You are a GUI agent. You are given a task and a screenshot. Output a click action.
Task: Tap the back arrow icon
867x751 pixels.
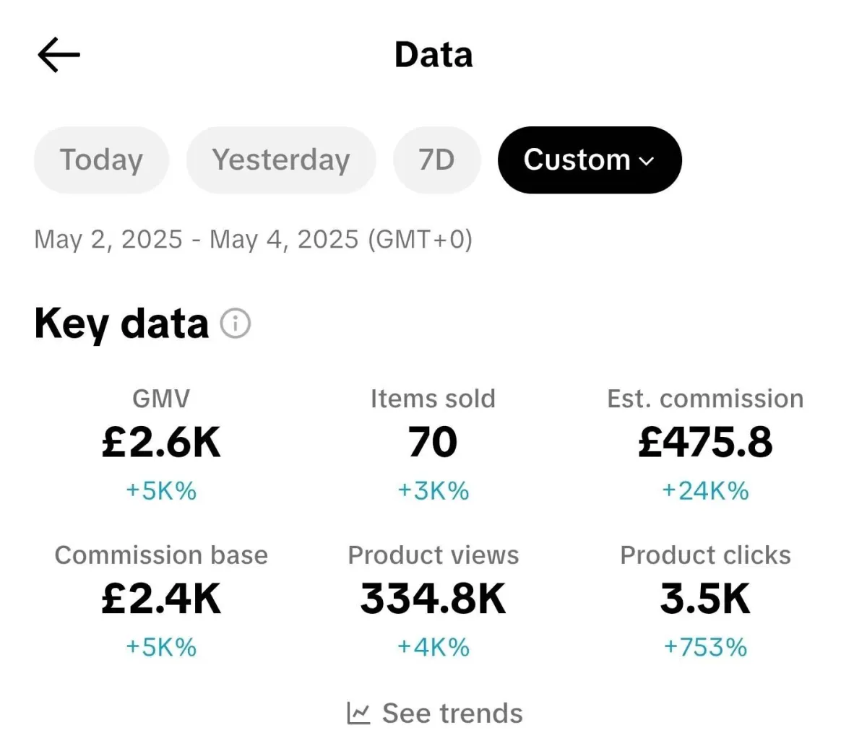click(x=59, y=55)
